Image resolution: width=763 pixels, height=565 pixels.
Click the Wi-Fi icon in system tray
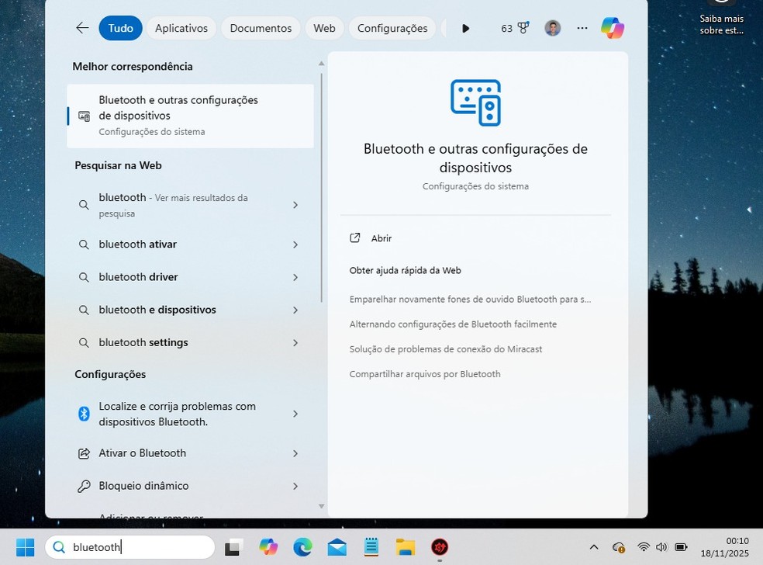pyautogui.click(x=643, y=547)
